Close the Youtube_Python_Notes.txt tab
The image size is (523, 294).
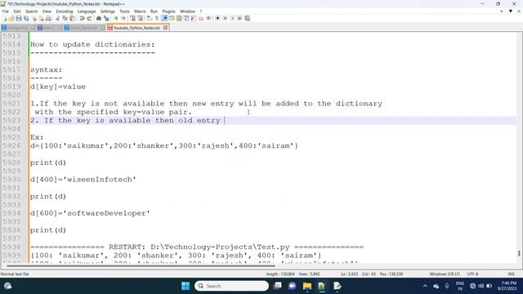pos(165,28)
